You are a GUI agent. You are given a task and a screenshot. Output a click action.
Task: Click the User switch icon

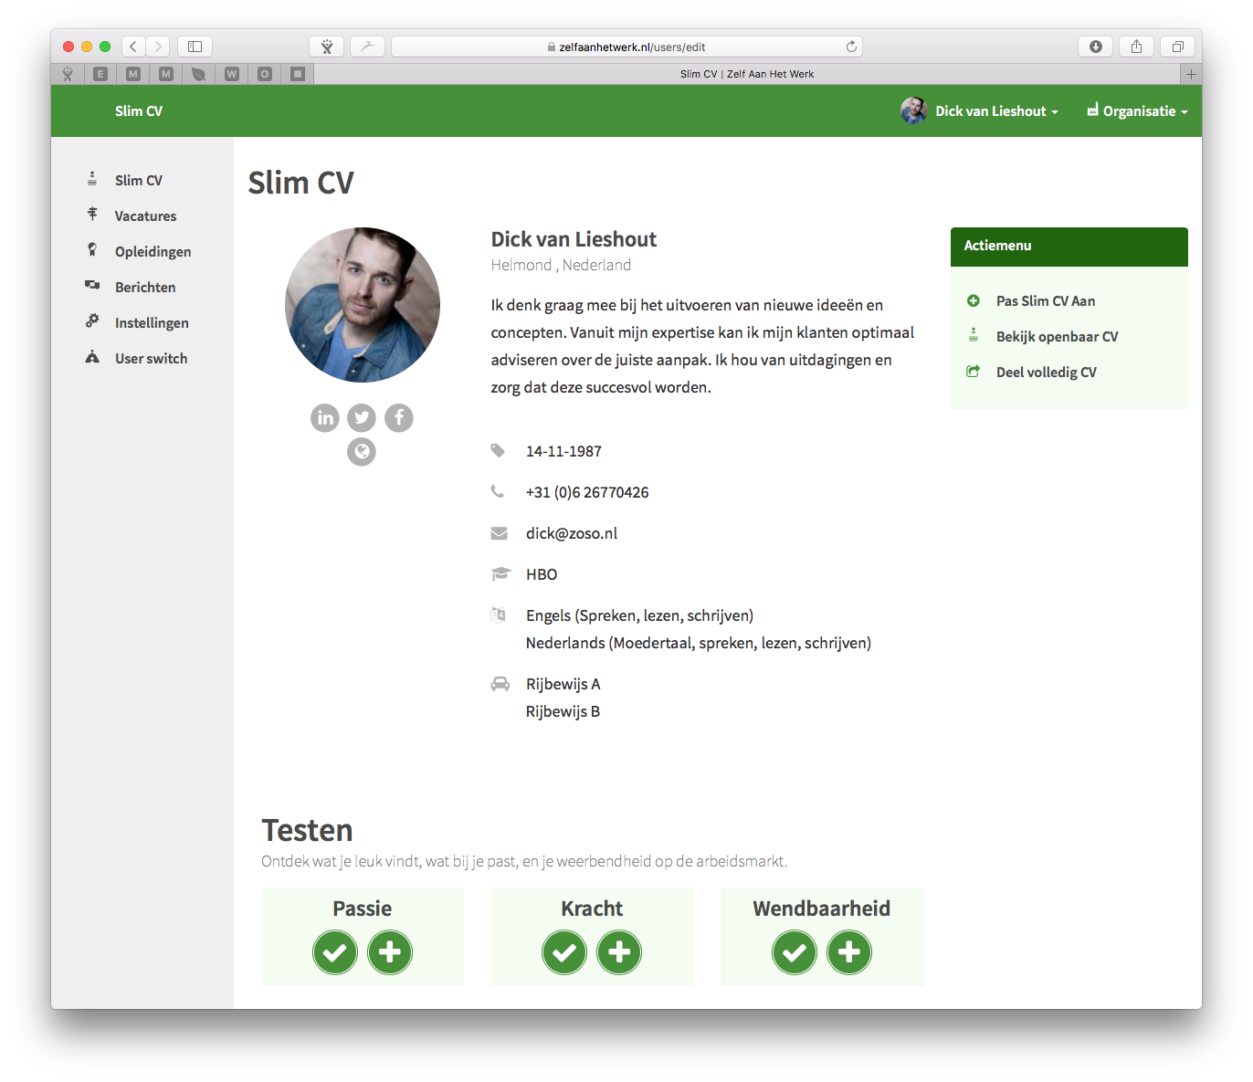92,357
